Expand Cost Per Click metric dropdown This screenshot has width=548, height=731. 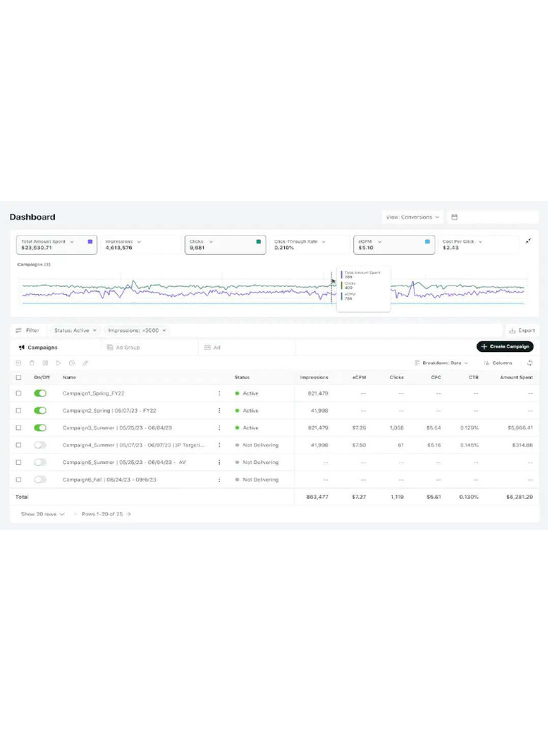click(x=480, y=241)
